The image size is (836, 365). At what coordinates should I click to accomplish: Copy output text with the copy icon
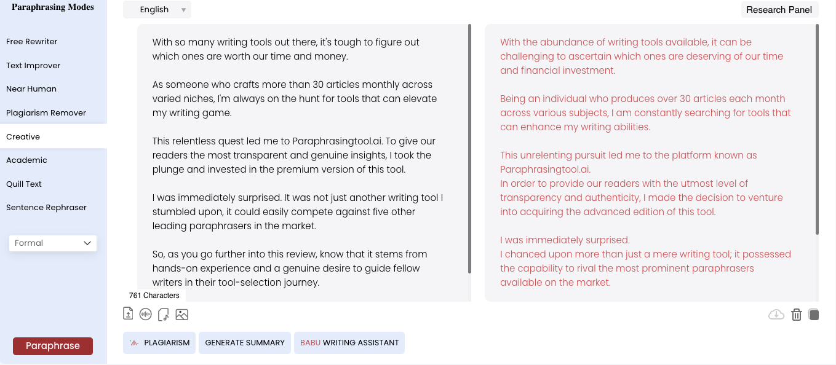click(814, 315)
